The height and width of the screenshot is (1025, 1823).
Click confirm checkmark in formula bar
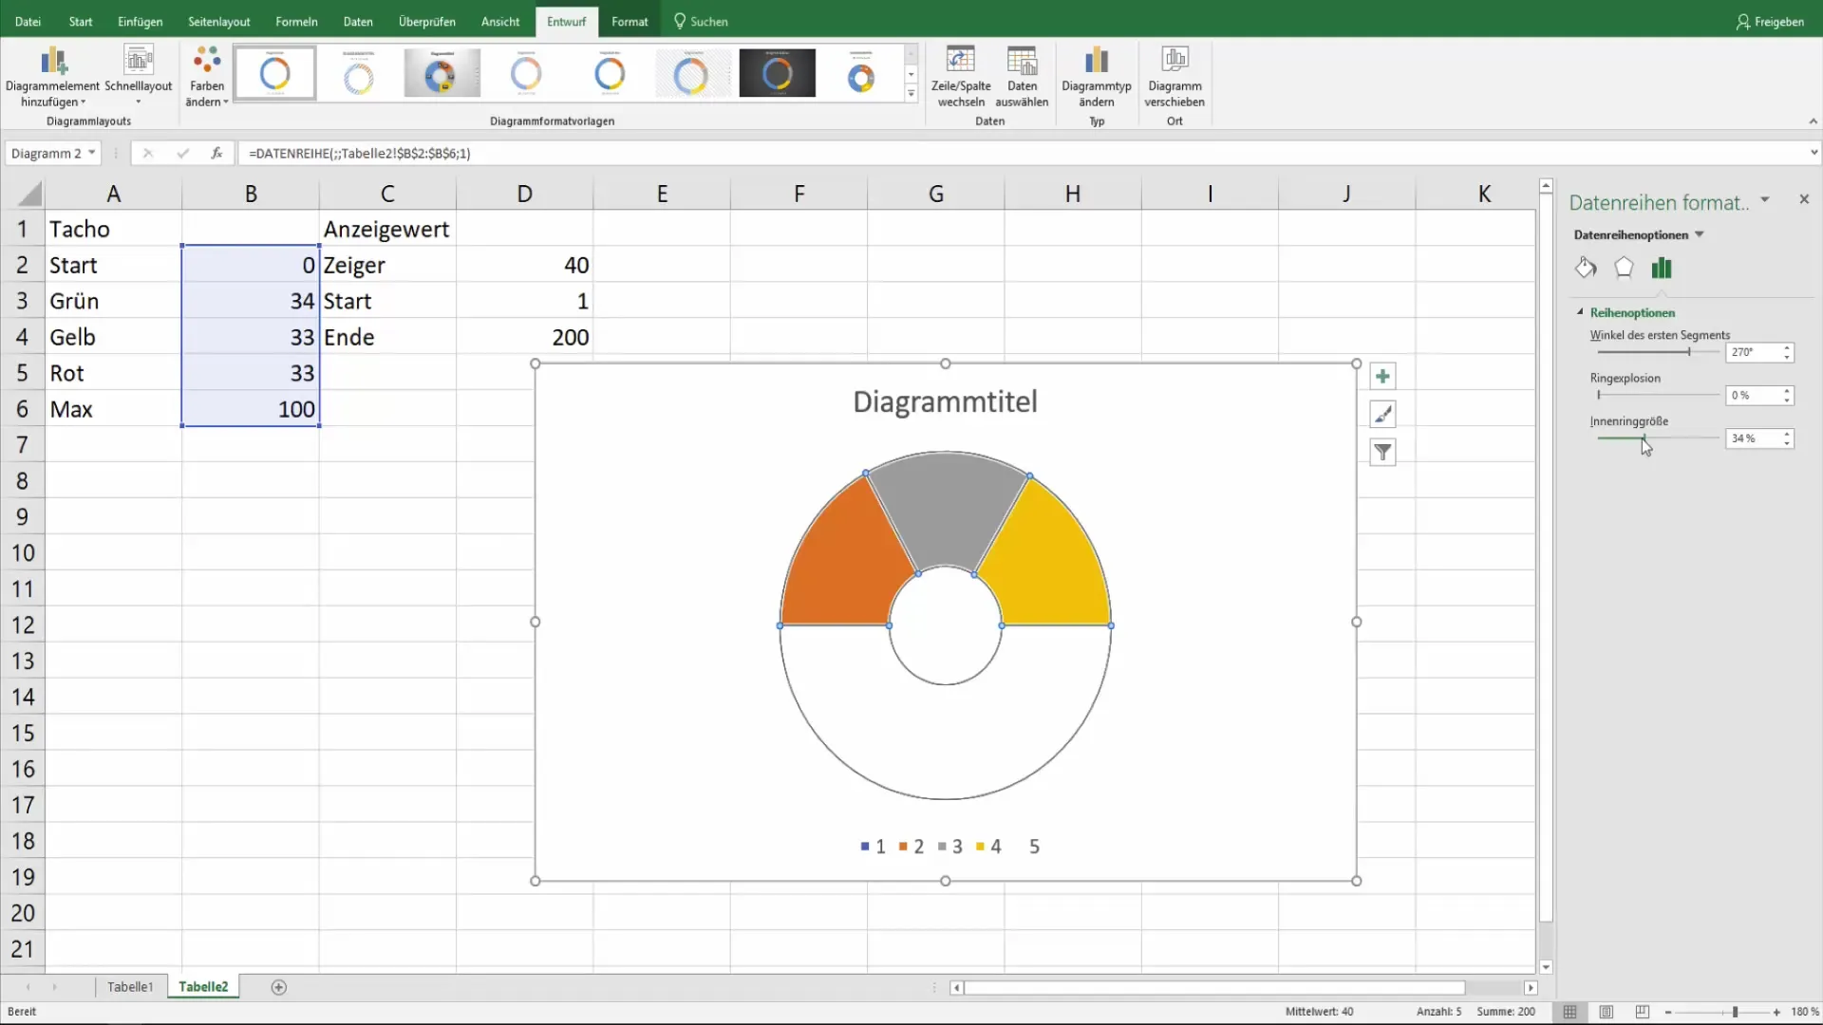(182, 153)
